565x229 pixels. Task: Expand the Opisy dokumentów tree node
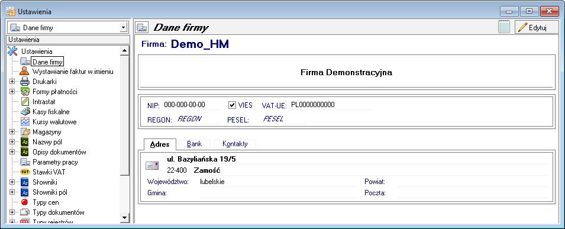coord(12,152)
